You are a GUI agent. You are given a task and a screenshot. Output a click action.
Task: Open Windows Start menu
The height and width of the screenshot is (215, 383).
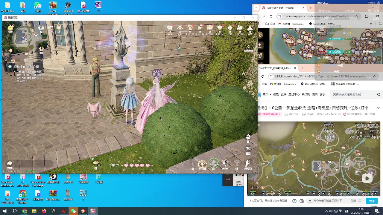coord(5,211)
